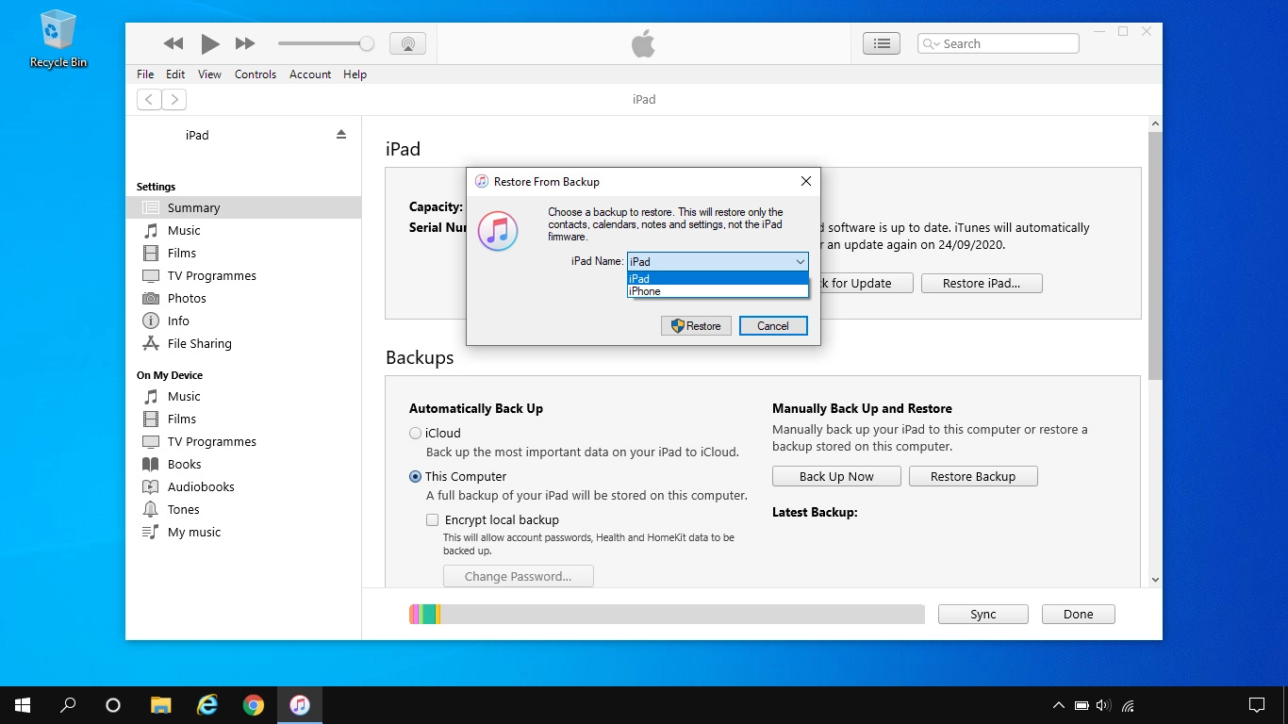Select the iCloud backup option

(415, 433)
